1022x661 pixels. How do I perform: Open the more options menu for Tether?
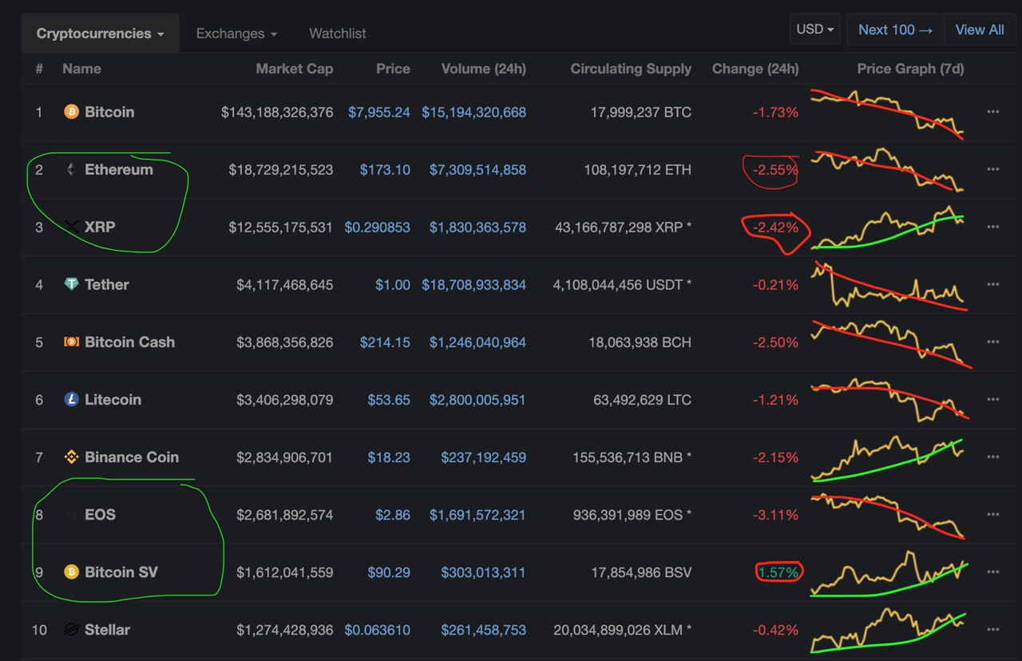click(x=993, y=284)
